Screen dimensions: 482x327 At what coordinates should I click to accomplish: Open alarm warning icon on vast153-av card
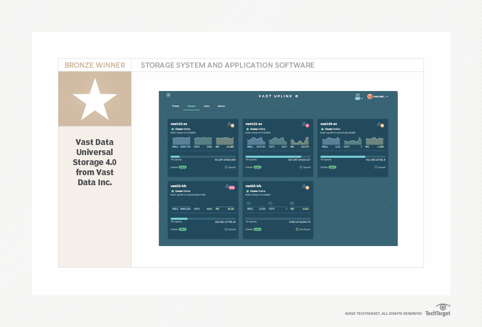pyautogui.click(x=229, y=124)
